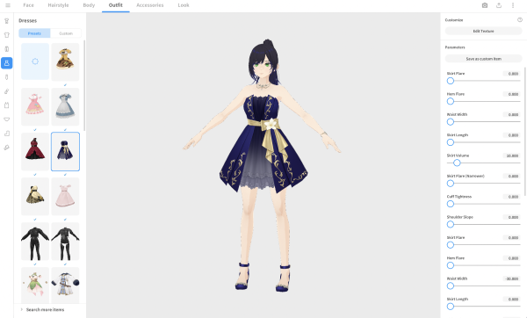Image resolution: width=527 pixels, height=318 pixels.
Task: Select the Inner Bottoms underwear icon
Action: click(7, 119)
